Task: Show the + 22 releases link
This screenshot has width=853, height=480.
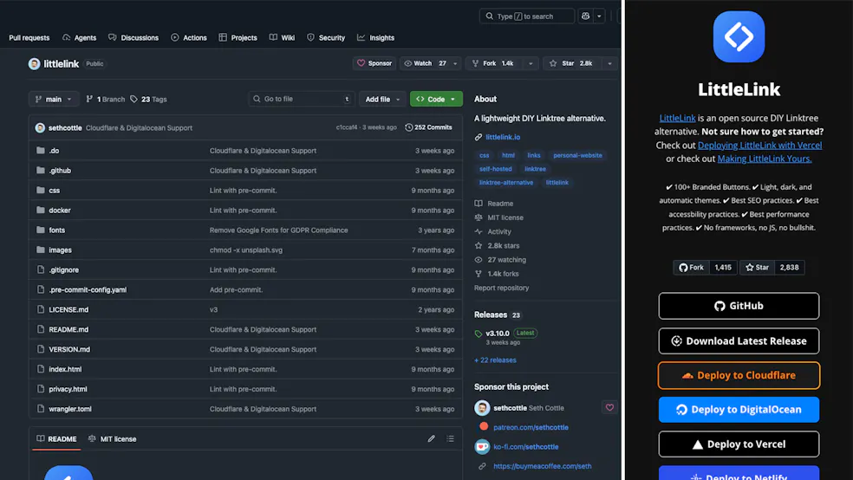Action: [495, 360]
